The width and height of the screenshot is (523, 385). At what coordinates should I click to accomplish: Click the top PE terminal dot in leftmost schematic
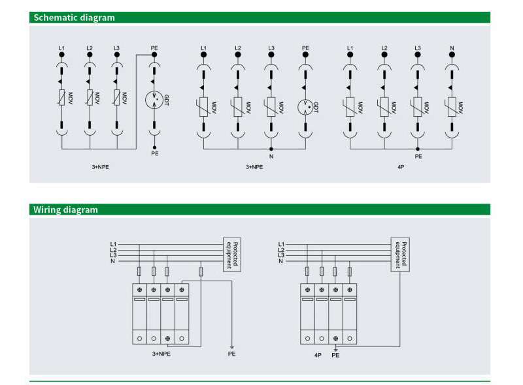tap(154, 56)
